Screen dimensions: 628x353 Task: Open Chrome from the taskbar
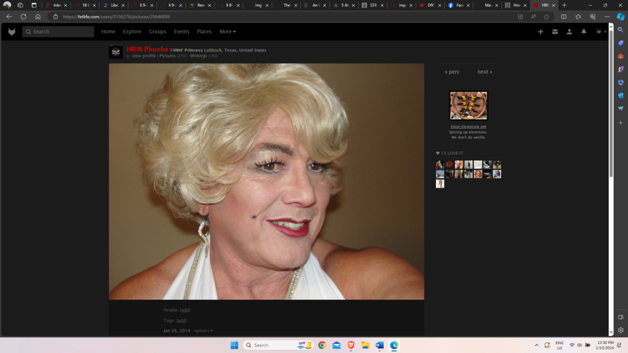[x=322, y=345]
